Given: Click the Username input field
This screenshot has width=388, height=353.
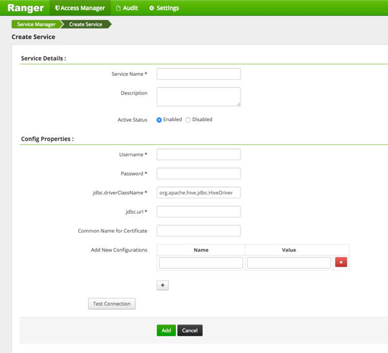Looking at the screenshot, I should click(x=199, y=155).
